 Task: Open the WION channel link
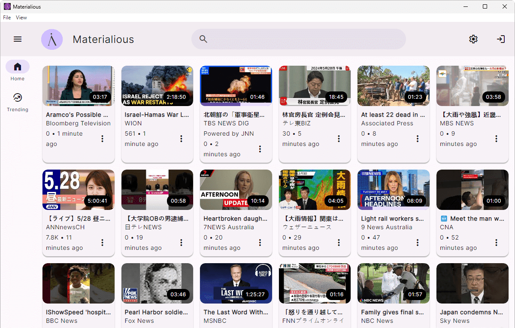[x=133, y=123]
